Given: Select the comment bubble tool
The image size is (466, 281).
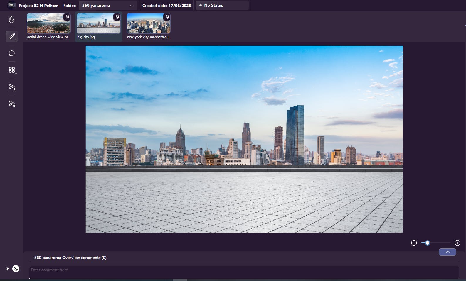Looking at the screenshot, I should [12, 53].
